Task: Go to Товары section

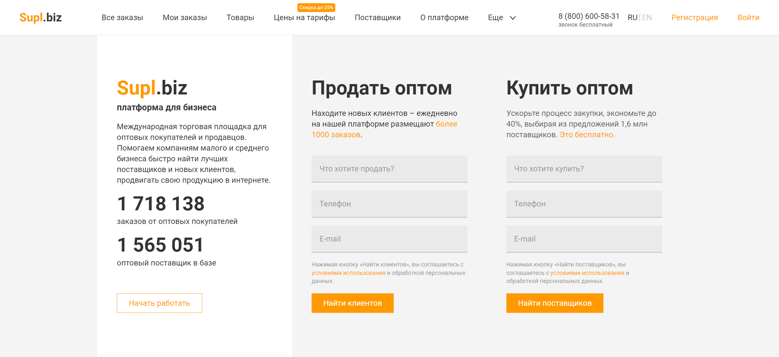Action: tap(240, 18)
